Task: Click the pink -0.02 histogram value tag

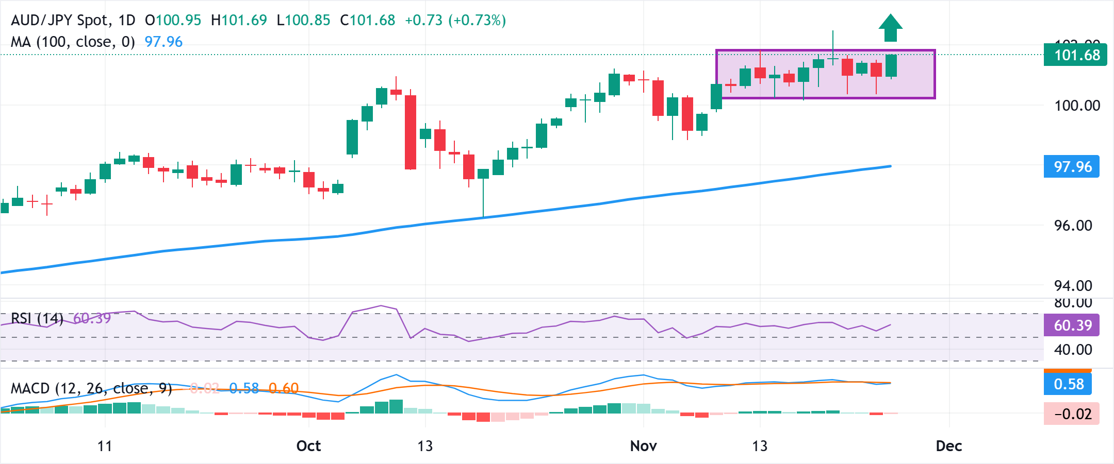Action: (1072, 414)
